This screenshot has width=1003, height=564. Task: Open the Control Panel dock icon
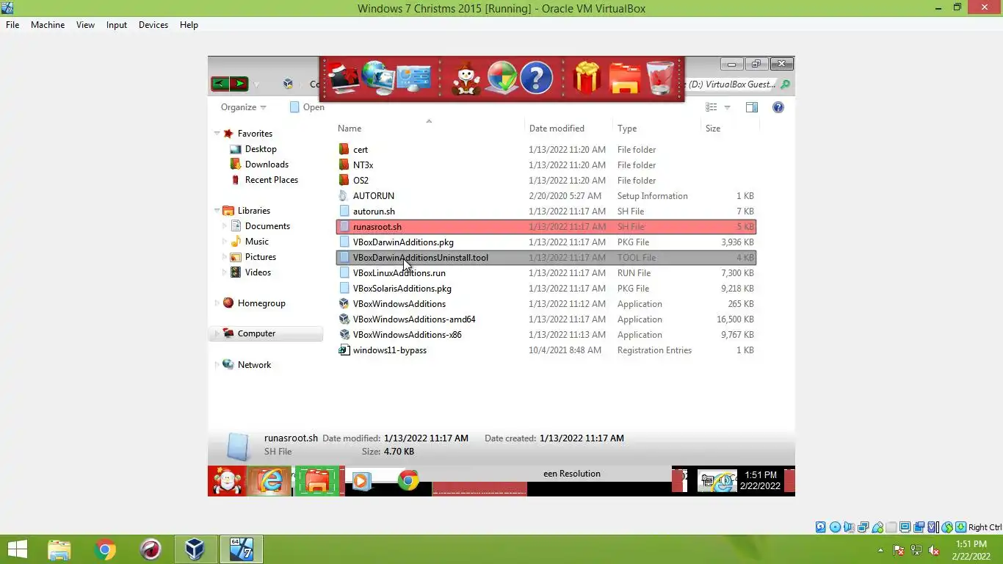(413, 79)
